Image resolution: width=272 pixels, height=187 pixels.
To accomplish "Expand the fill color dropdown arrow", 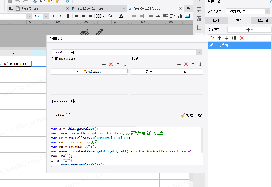I will (115, 16).
